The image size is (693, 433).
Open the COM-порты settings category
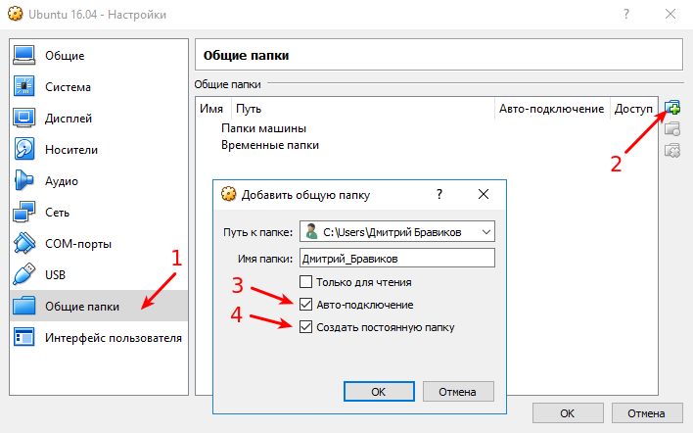99,244
